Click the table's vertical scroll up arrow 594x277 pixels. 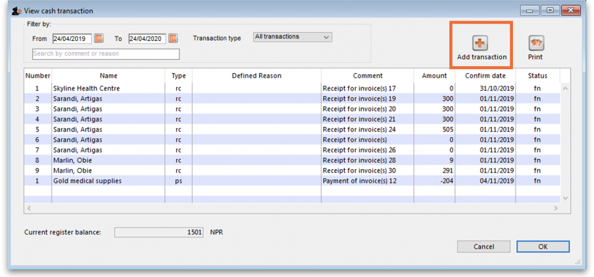click(565, 88)
